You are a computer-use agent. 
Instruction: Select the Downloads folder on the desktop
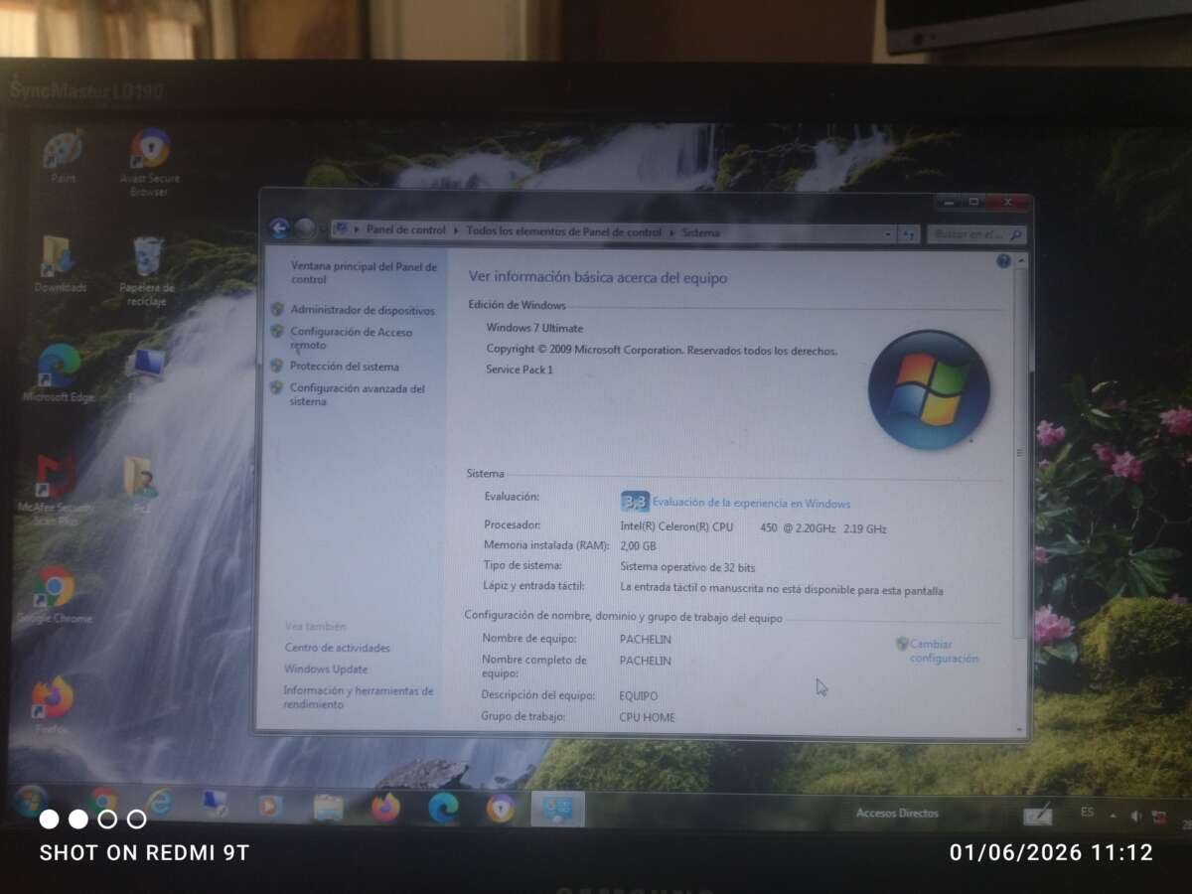(x=60, y=265)
